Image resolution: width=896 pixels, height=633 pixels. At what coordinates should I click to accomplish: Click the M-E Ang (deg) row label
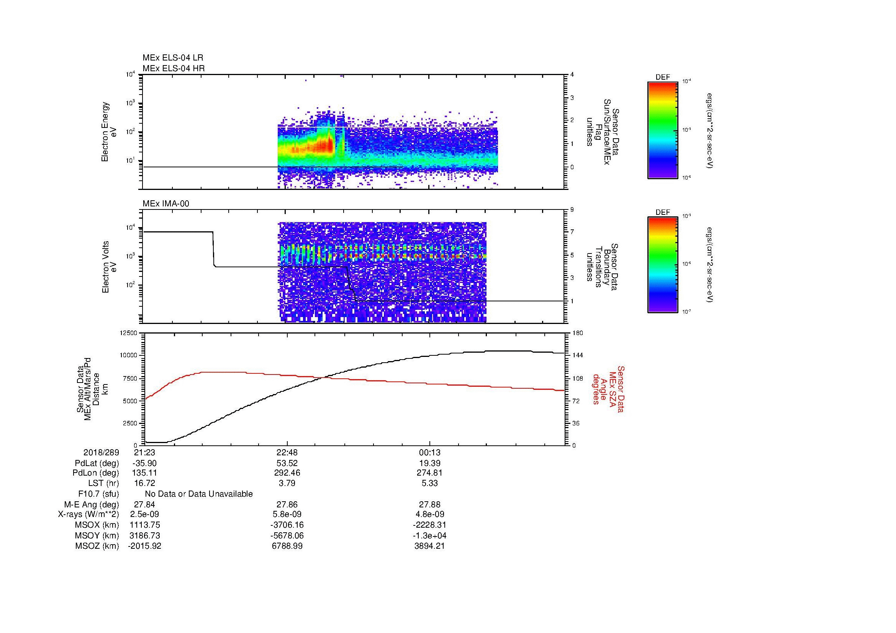92,504
